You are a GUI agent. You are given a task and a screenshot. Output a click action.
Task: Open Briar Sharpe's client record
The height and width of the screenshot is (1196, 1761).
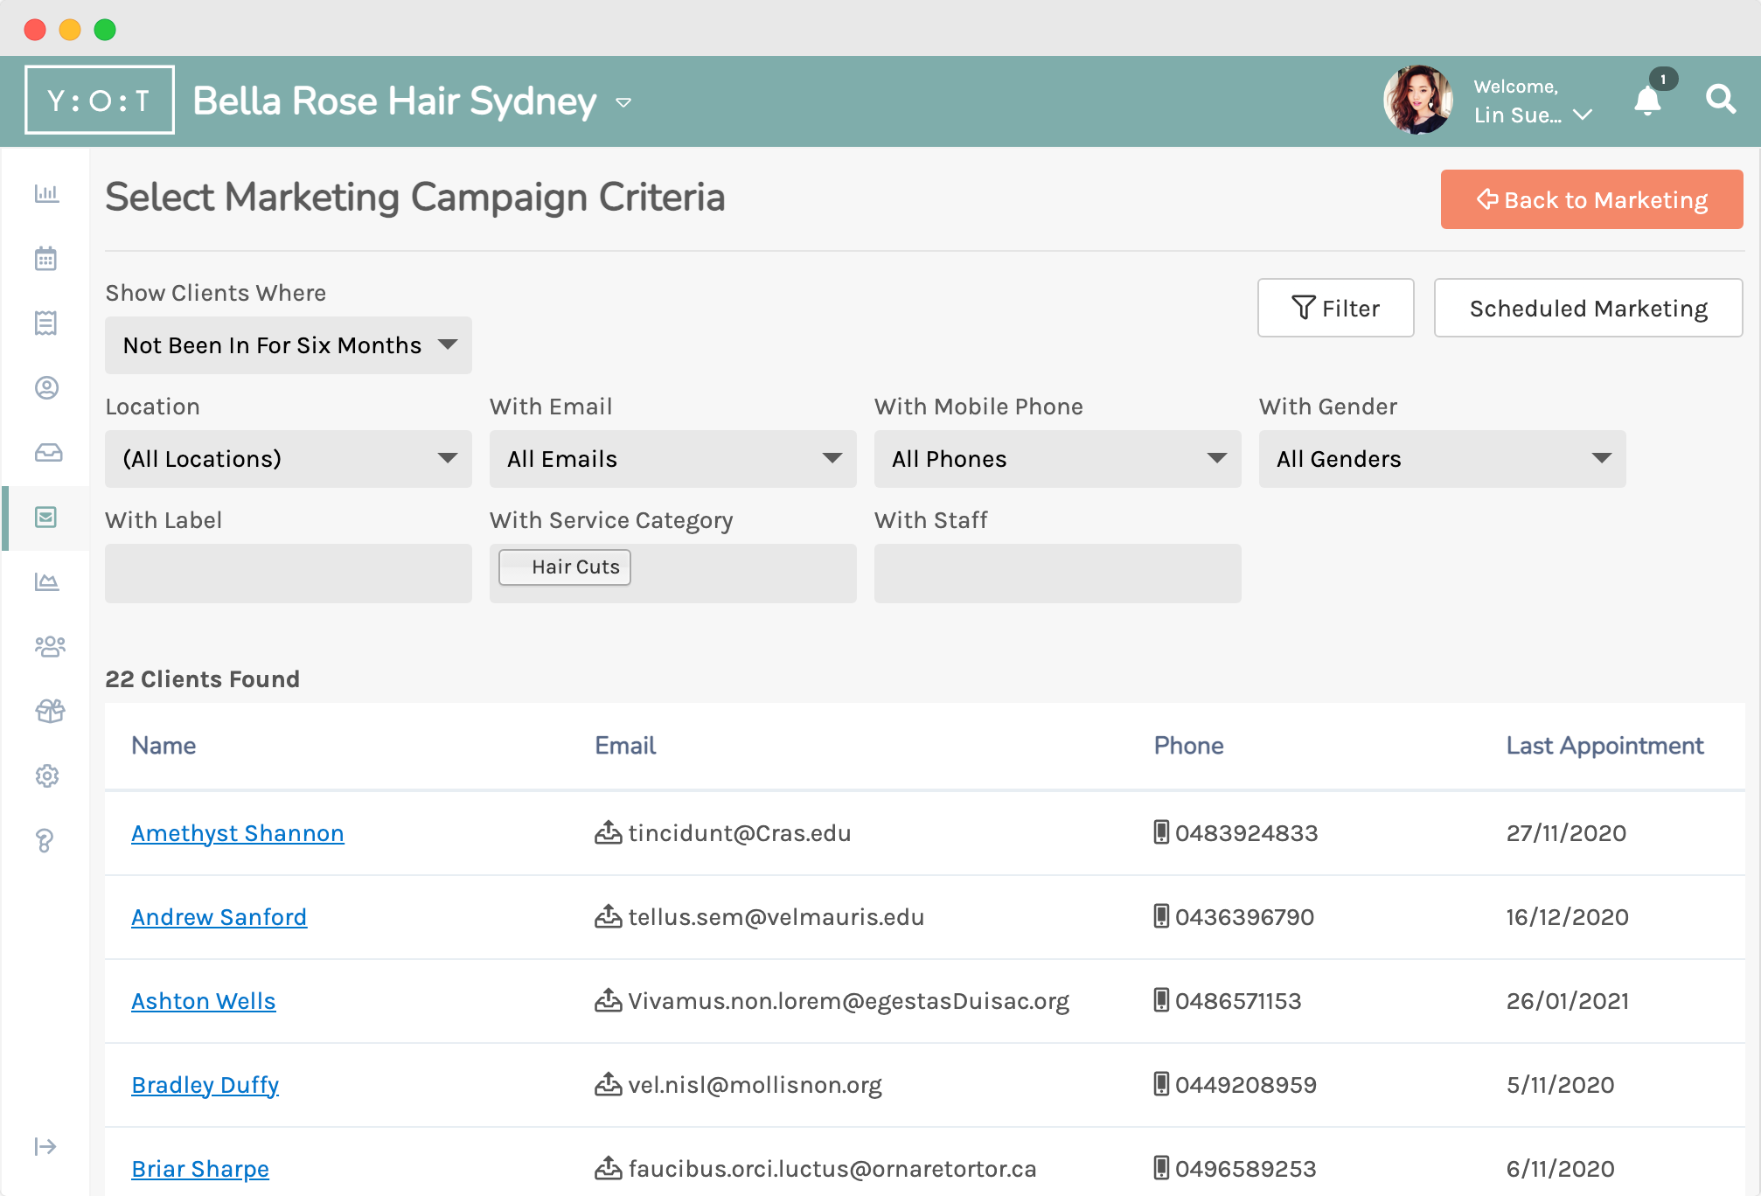pos(200,1169)
